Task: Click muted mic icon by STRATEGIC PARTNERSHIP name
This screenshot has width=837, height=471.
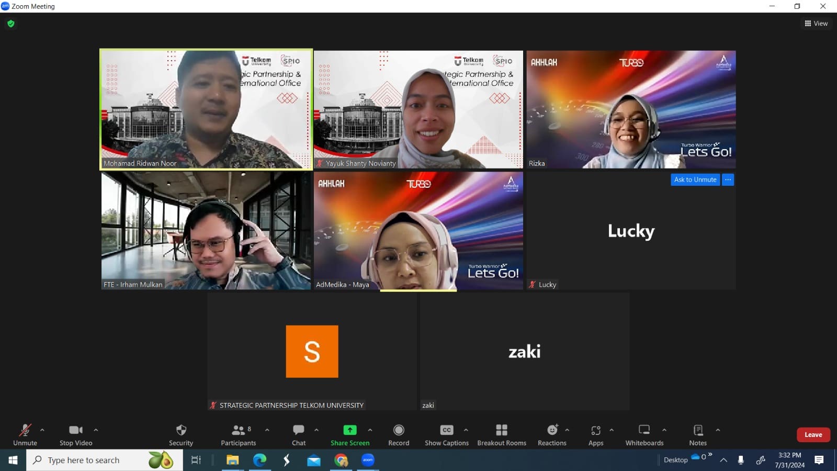Action: 213,405
